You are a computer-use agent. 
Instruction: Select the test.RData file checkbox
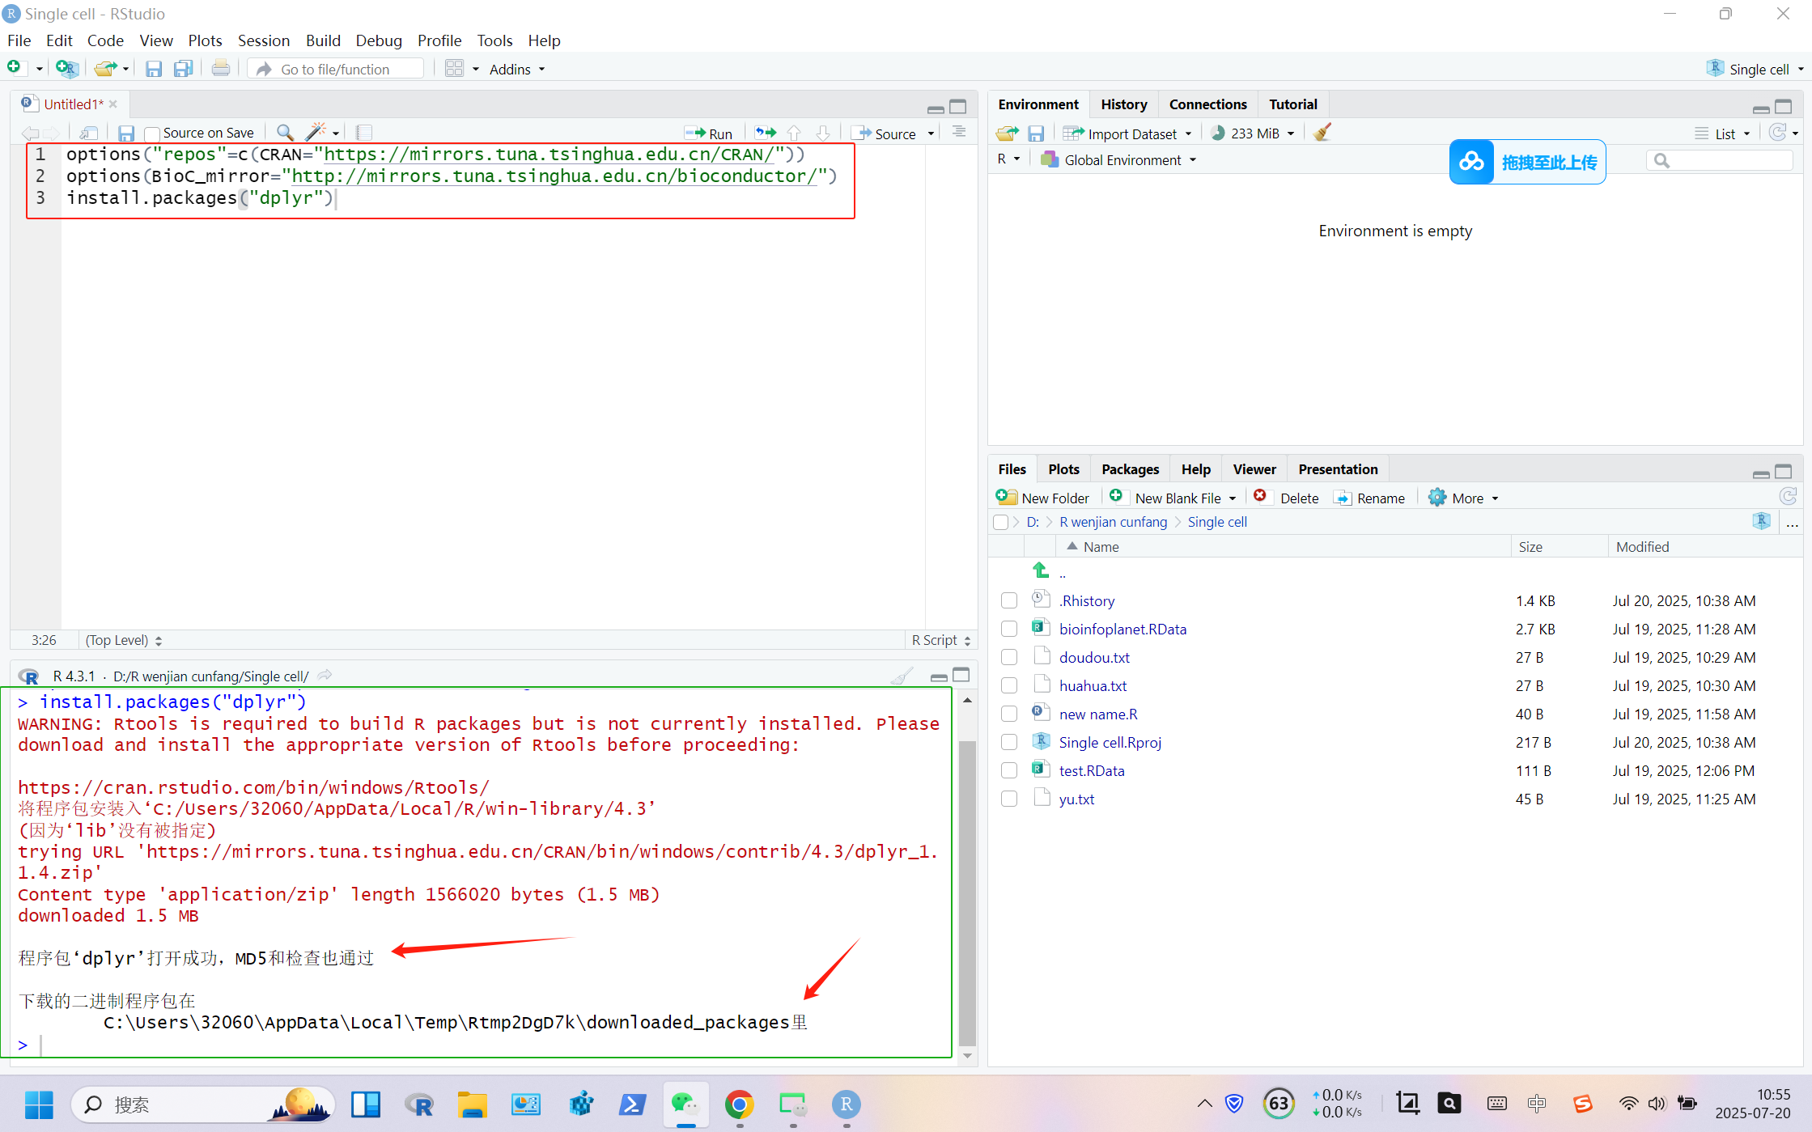click(x=1008, y=770)
